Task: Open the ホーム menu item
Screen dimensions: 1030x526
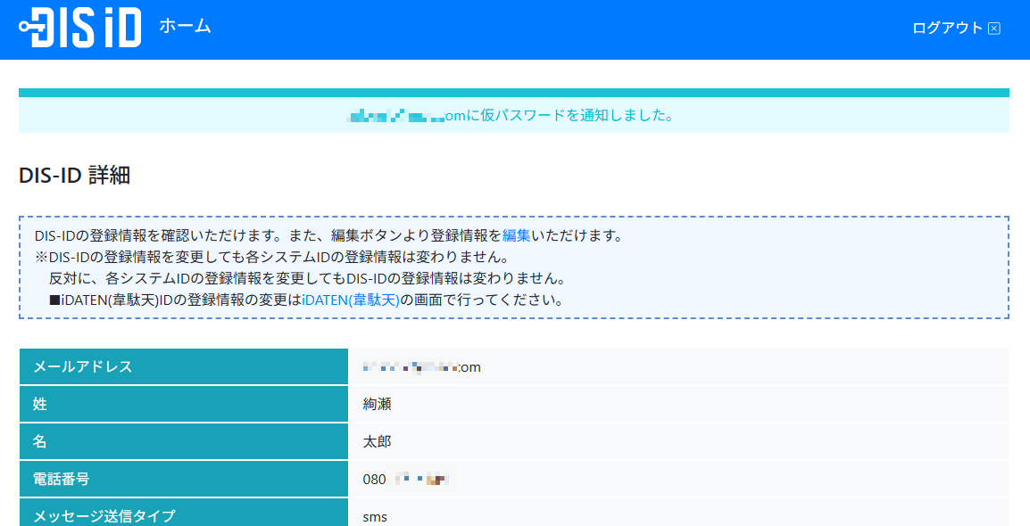Action: [x=185, y=26]
